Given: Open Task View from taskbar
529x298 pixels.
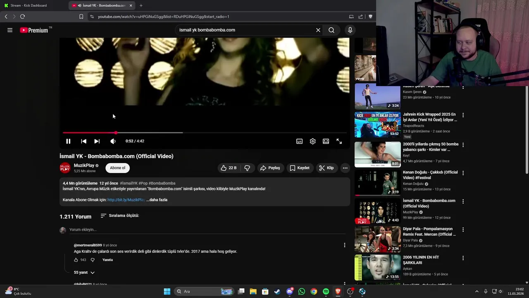Looking at the screenshot, I should point(241,291).
